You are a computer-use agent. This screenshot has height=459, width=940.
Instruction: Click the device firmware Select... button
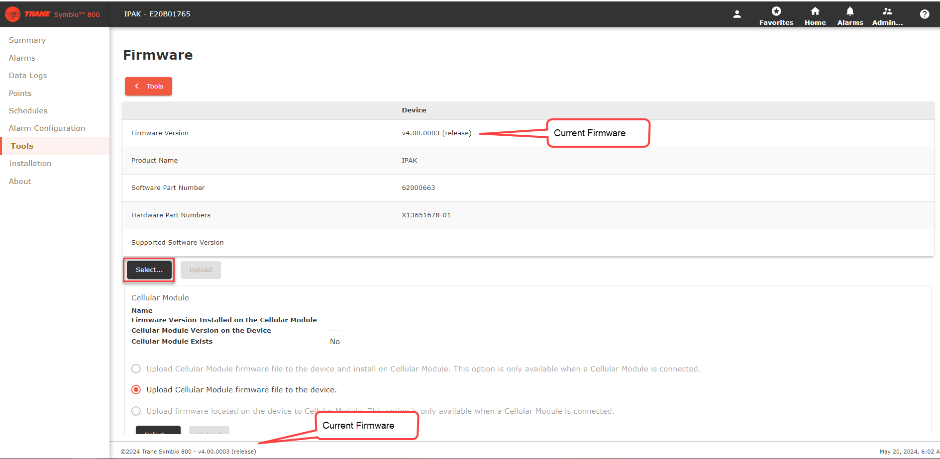click(x=149, y=270)
